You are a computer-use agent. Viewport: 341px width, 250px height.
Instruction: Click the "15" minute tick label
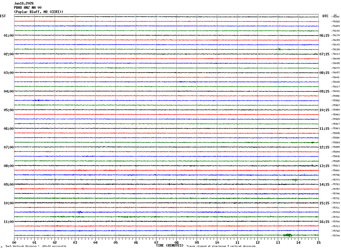point(318,242)
